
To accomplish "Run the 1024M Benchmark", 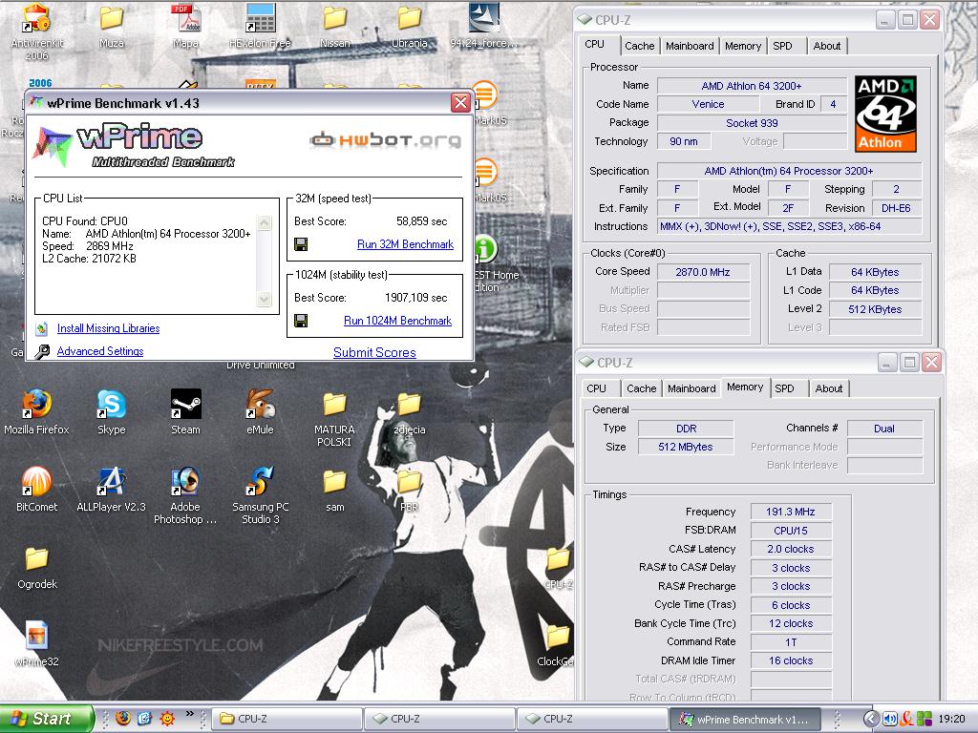I will click(x=397, y=321).
